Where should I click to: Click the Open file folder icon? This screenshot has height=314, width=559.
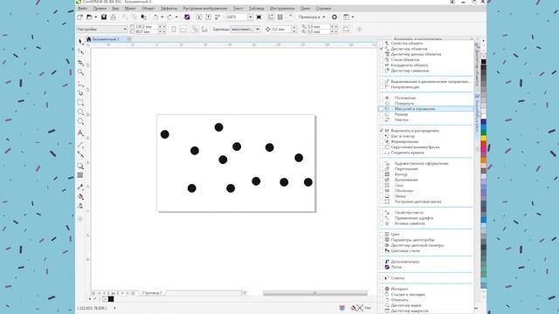click(89, 17)
